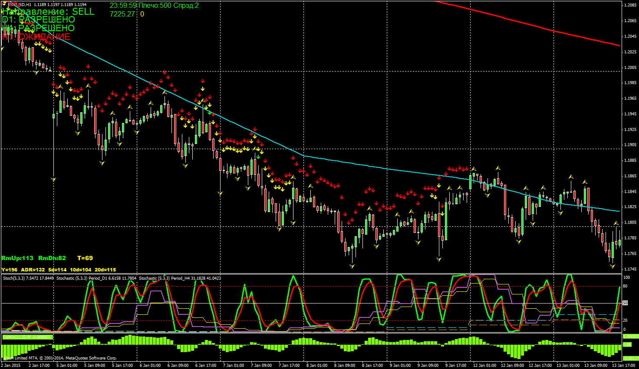Viewport: 639px width, 369px height.
Task: Click the 'RmUp:113' label
Action: click(17, 258)
